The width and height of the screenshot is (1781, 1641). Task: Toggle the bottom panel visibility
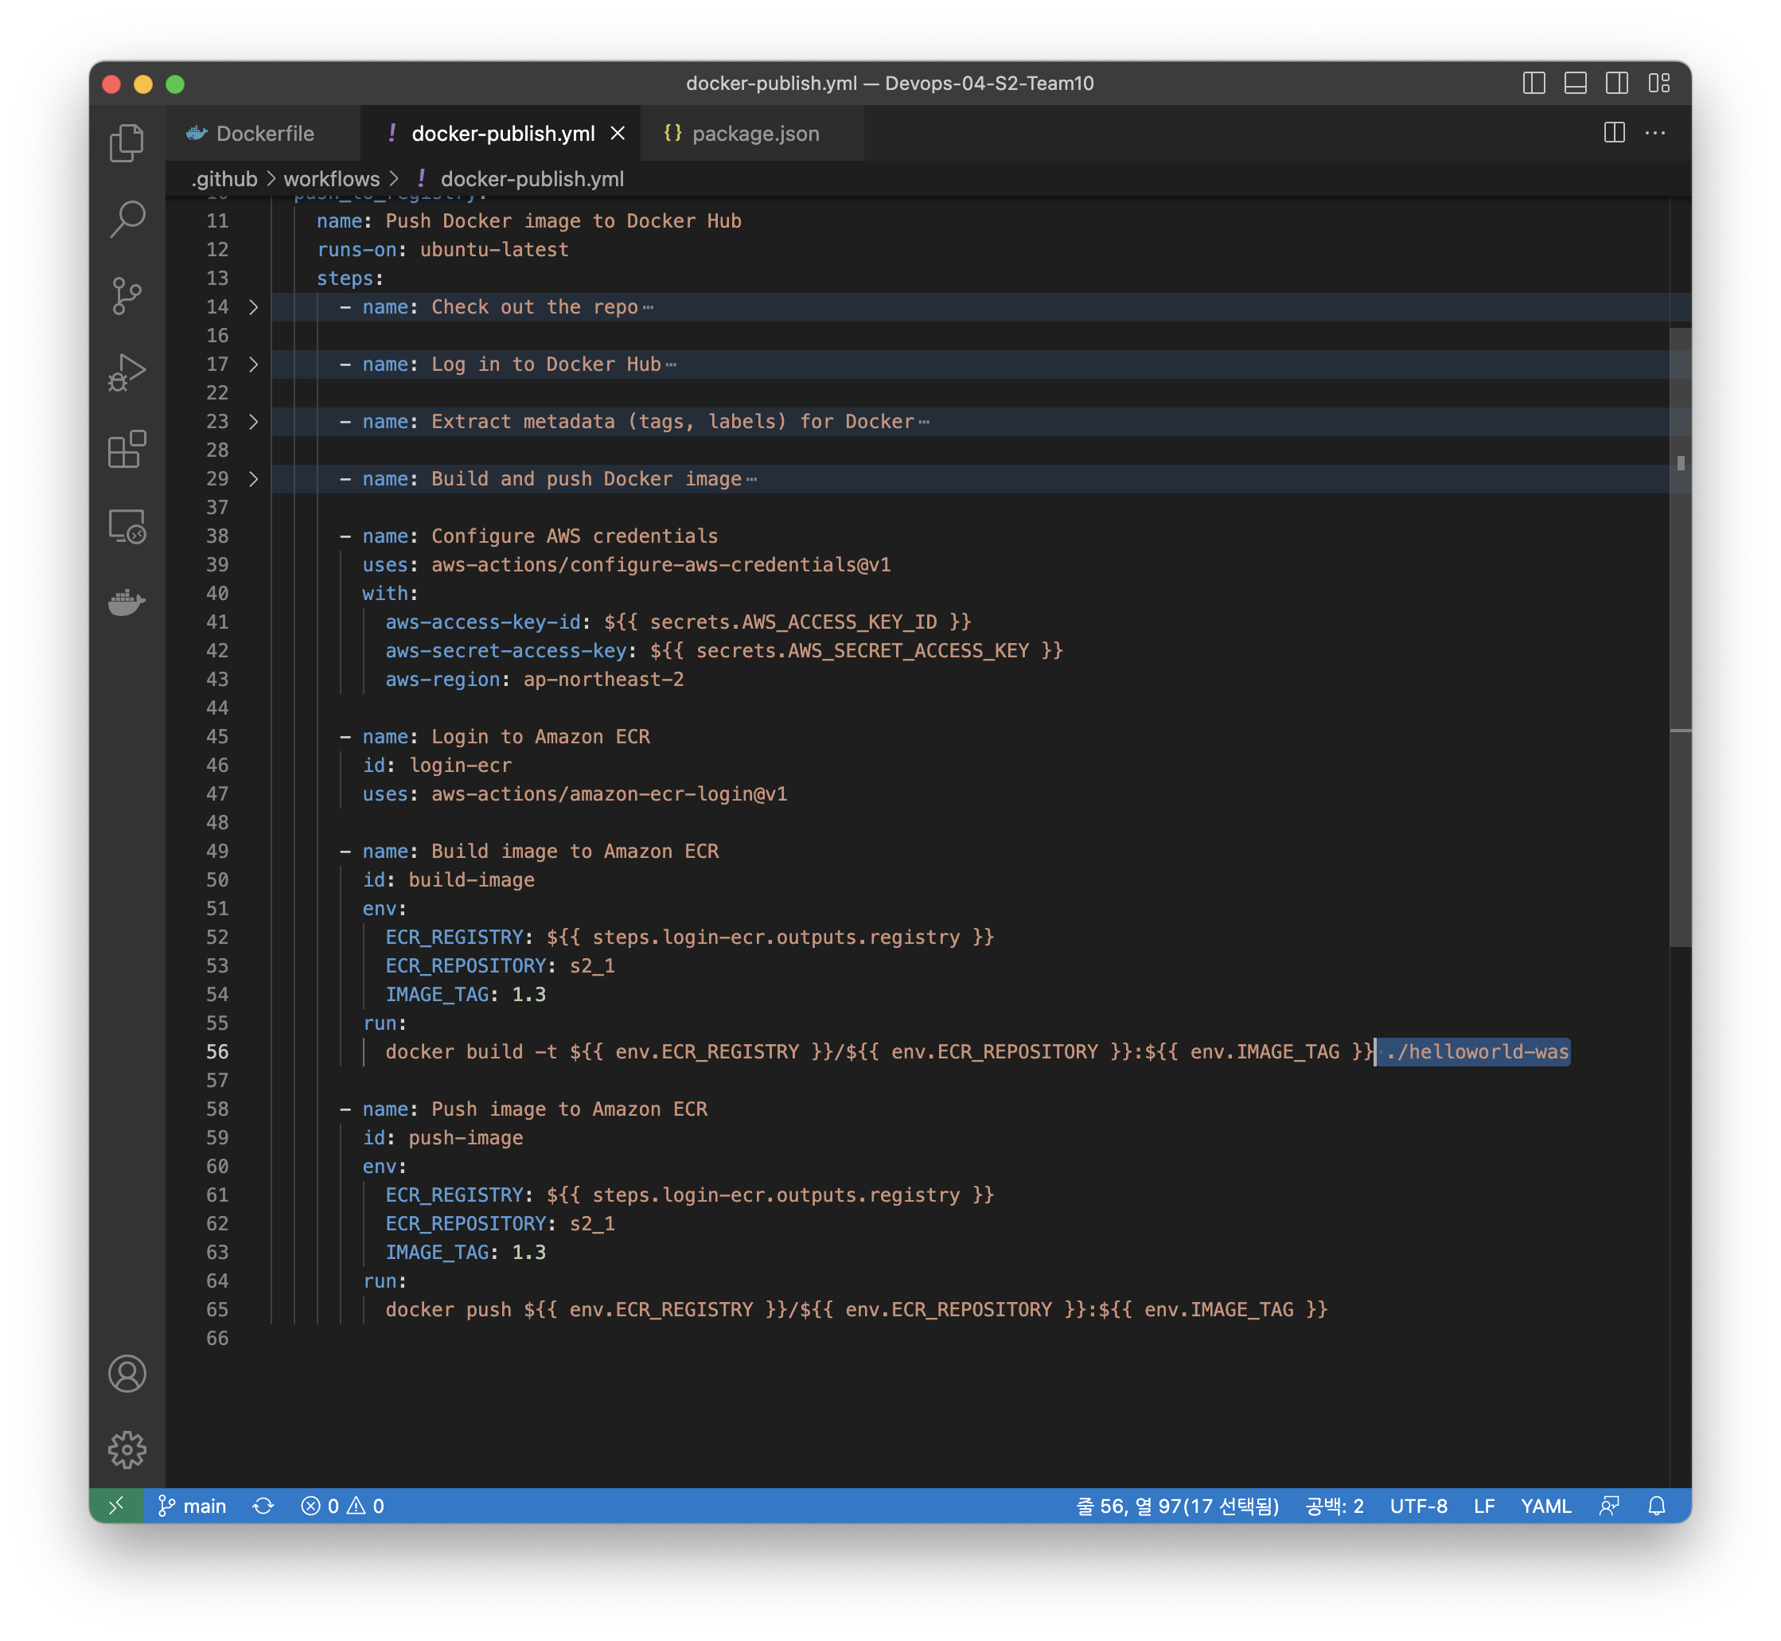coord(1575,84)
